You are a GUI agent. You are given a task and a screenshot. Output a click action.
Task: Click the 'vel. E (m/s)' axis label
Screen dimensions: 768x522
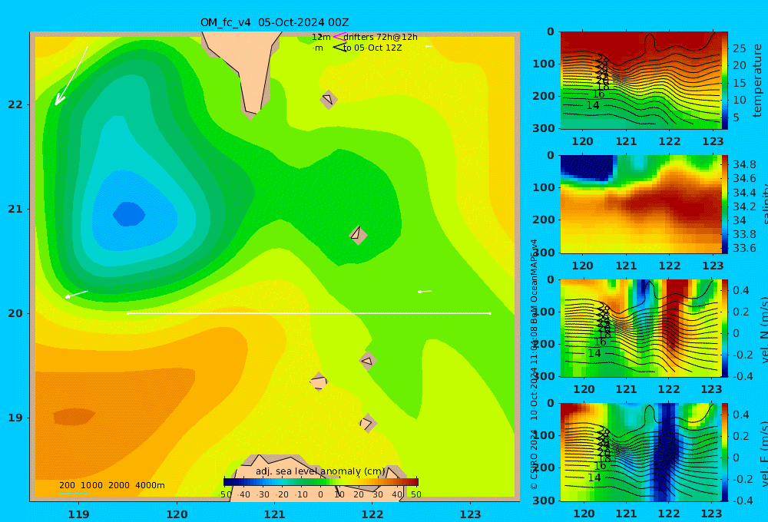tap(763, 453)
